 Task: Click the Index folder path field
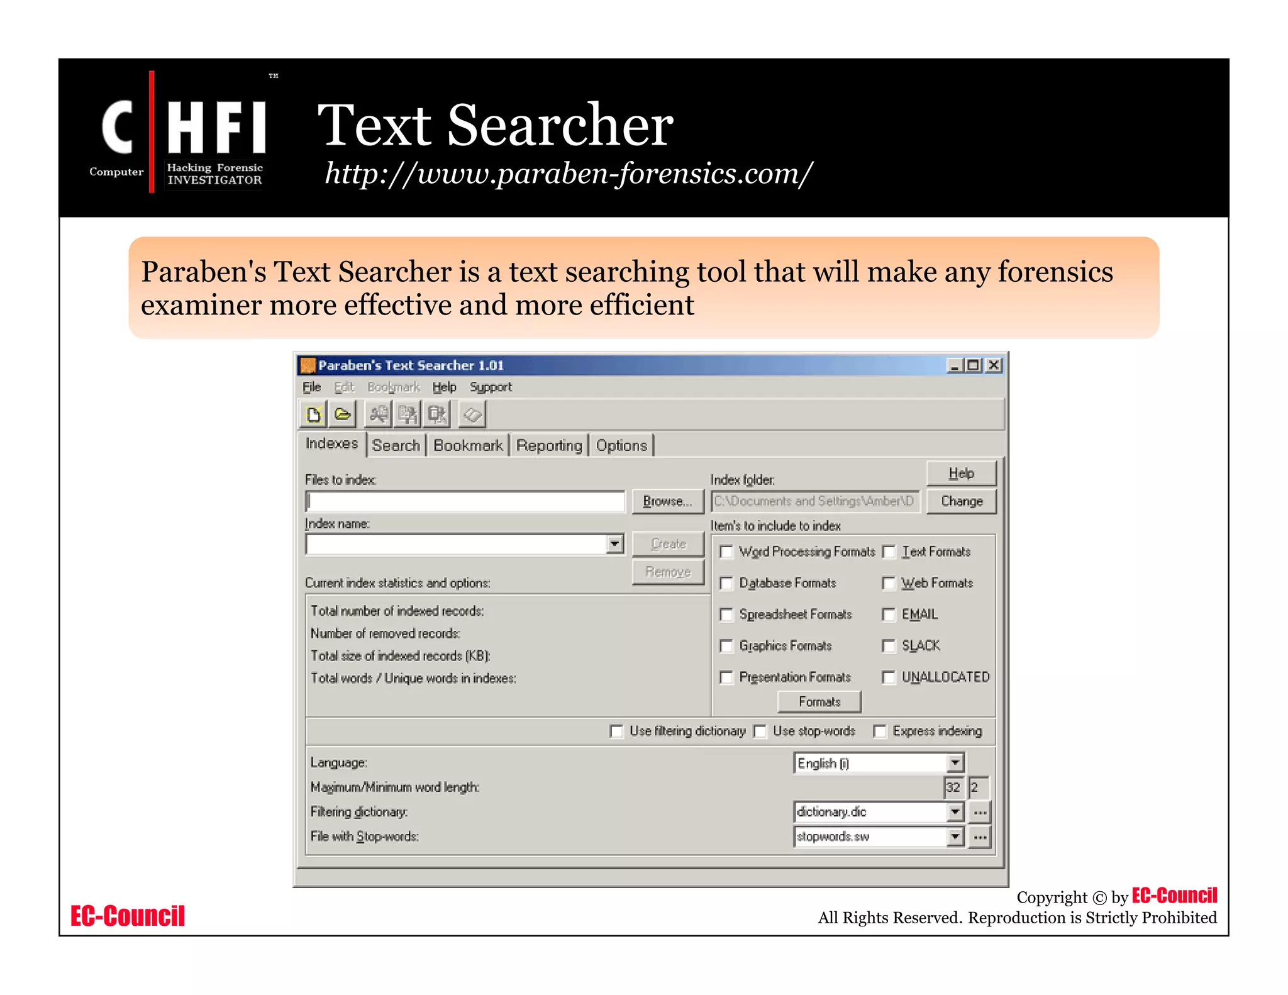pyautogui.click(x=815, y=501)
